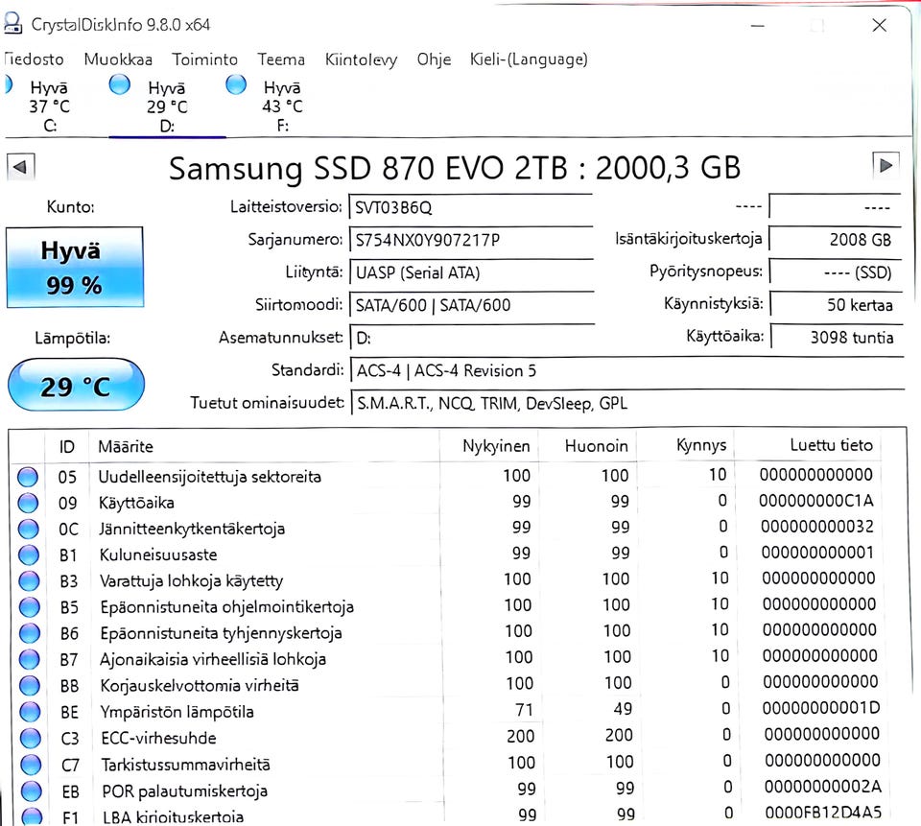Click status orb for EB POR palautumiskertoja
The width and height of the screenshot is (921, 826).
[31, 791]
